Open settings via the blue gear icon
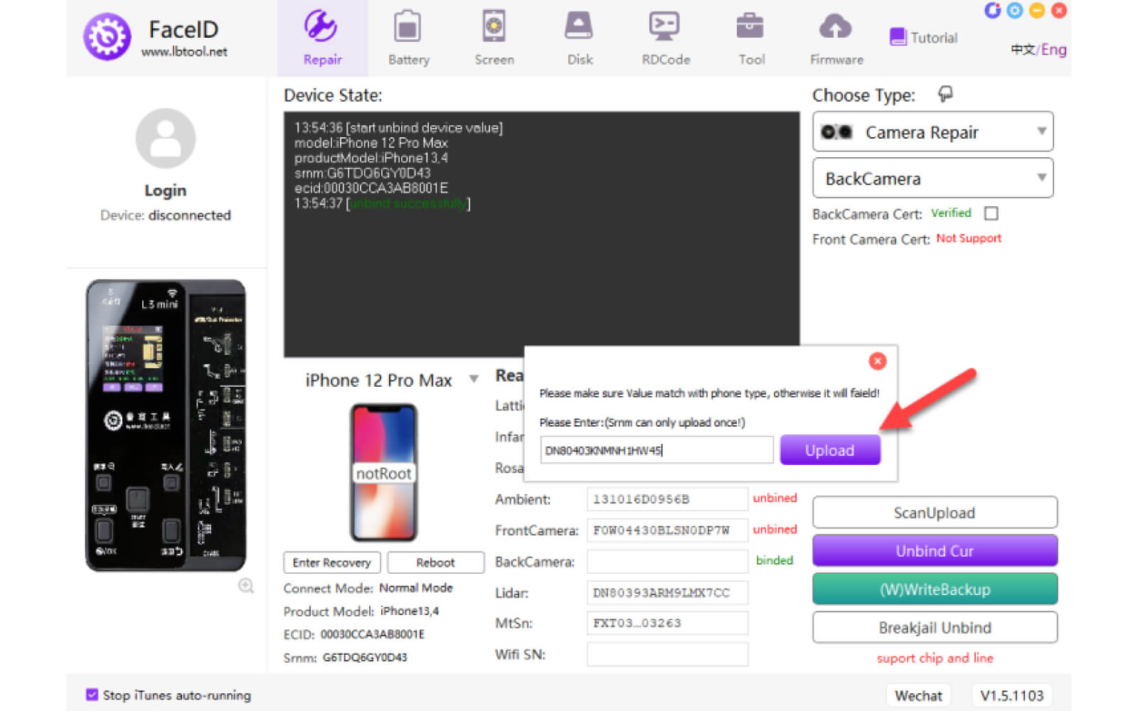 click(1015, 11)
